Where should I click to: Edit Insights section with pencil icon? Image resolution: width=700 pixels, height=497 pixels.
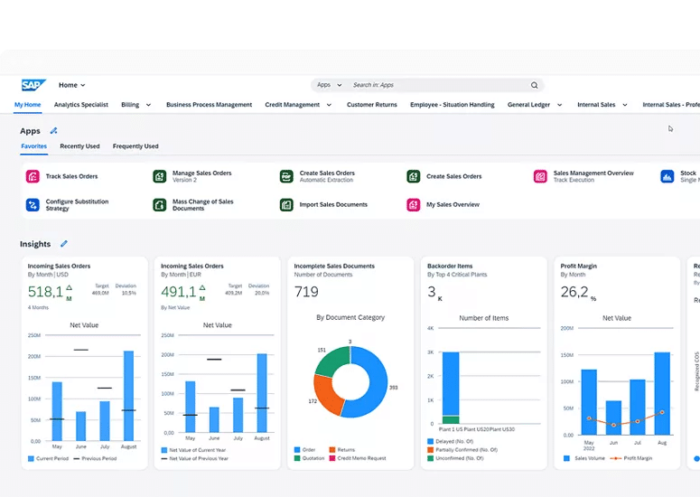[63, 244]
